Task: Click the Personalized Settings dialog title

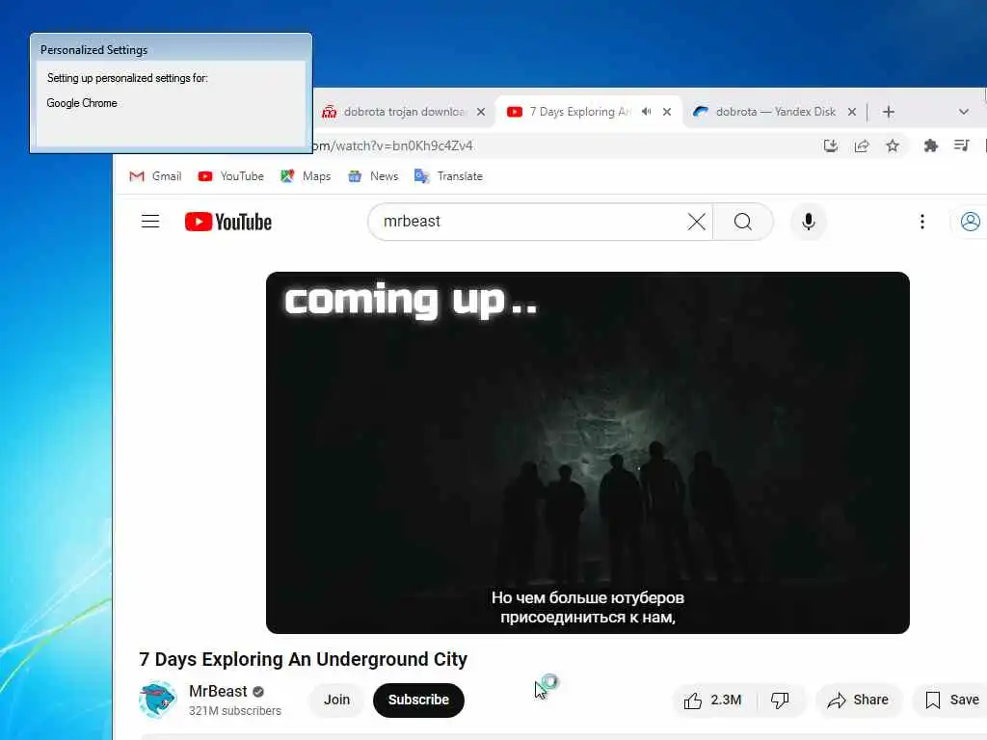Action: (93, 50)
